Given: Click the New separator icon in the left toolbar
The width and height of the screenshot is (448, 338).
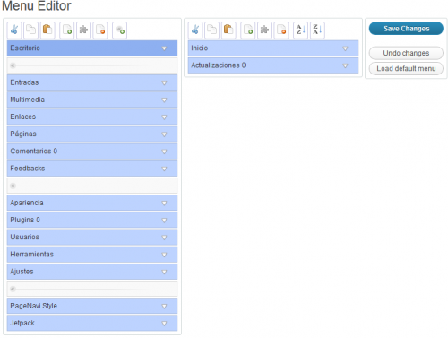Looking at the screenshot, I should pos(120,30).
